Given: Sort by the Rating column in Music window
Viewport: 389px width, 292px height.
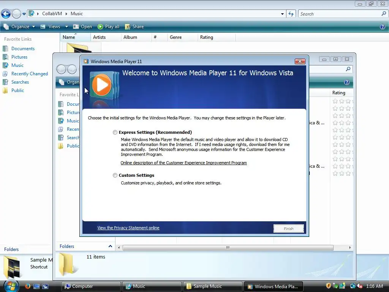Looking at the screenshot, I should (216, 37).
